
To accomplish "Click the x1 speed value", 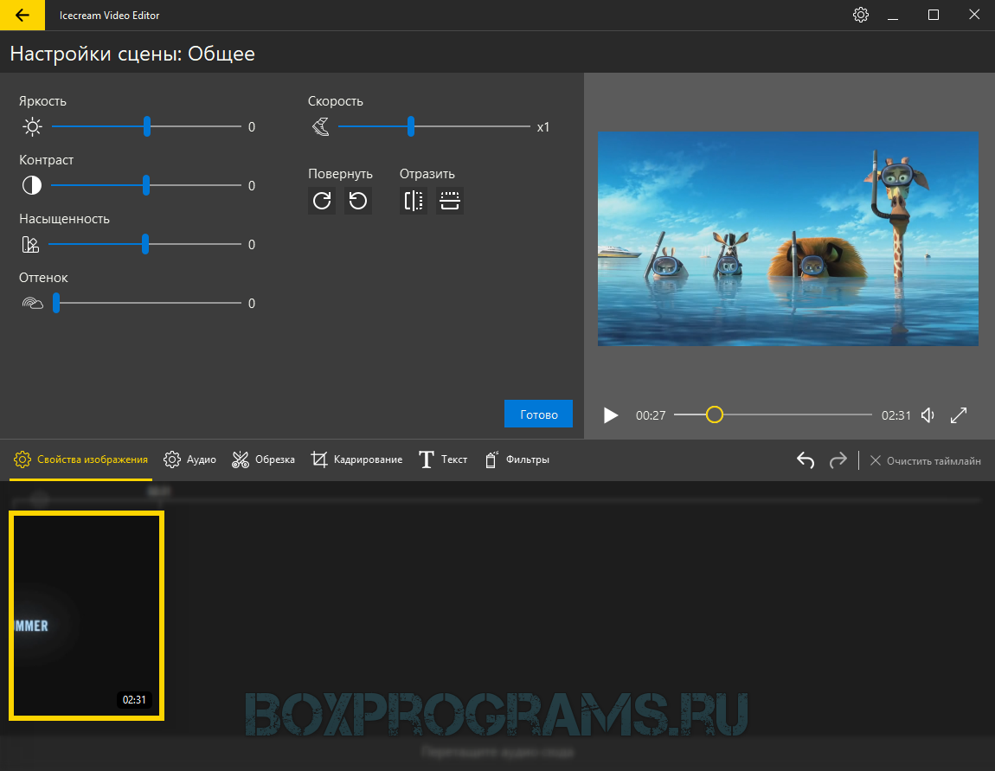I will pos(543,127).
